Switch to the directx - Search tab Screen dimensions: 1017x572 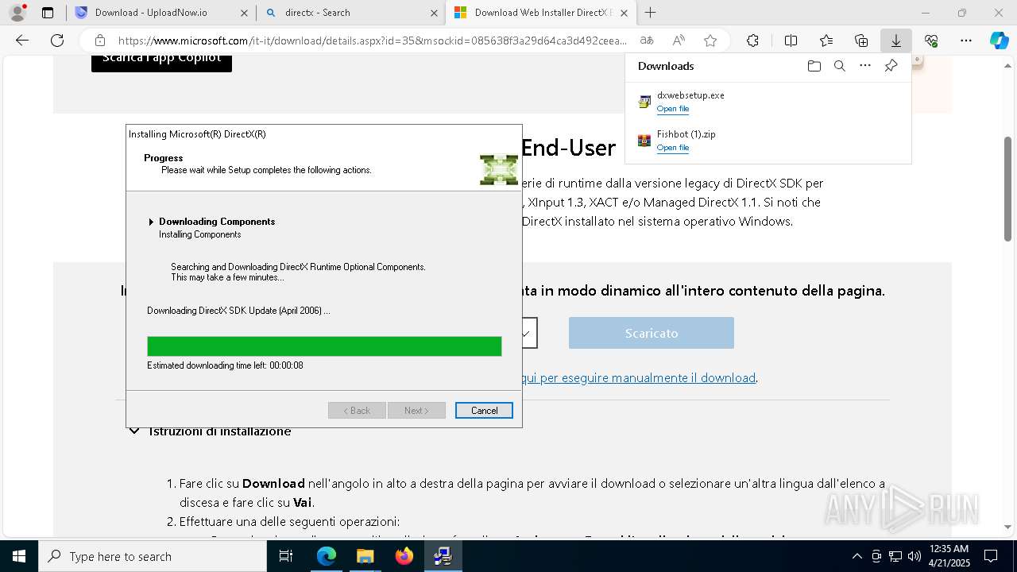point(350,13)
